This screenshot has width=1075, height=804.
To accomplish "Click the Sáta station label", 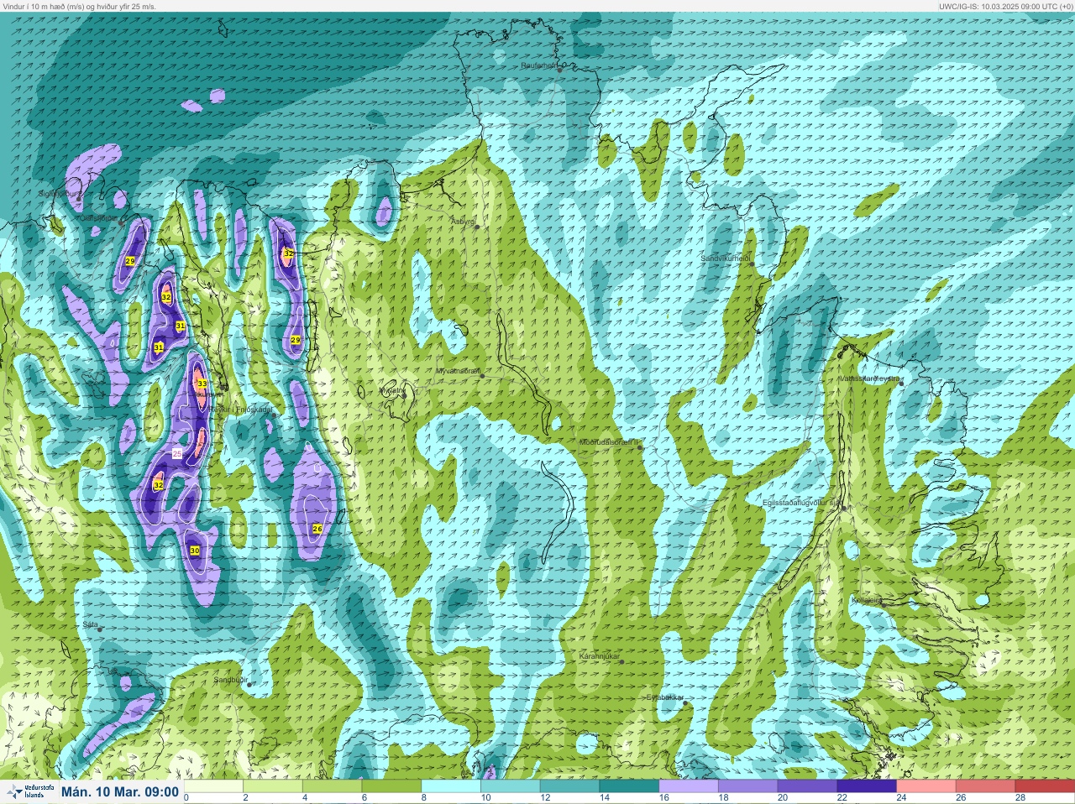I will (91, 624).
